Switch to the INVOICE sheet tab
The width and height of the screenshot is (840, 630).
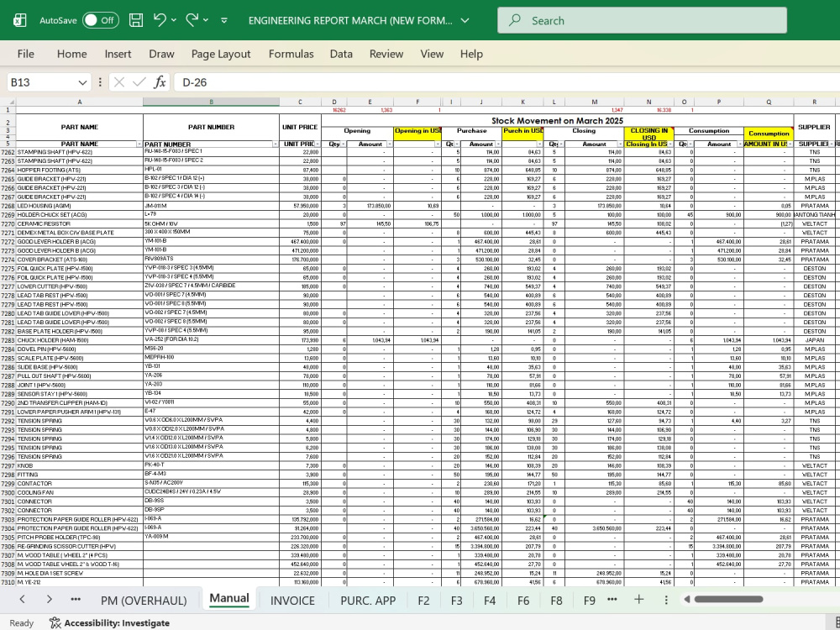click(x=292, y=601)
